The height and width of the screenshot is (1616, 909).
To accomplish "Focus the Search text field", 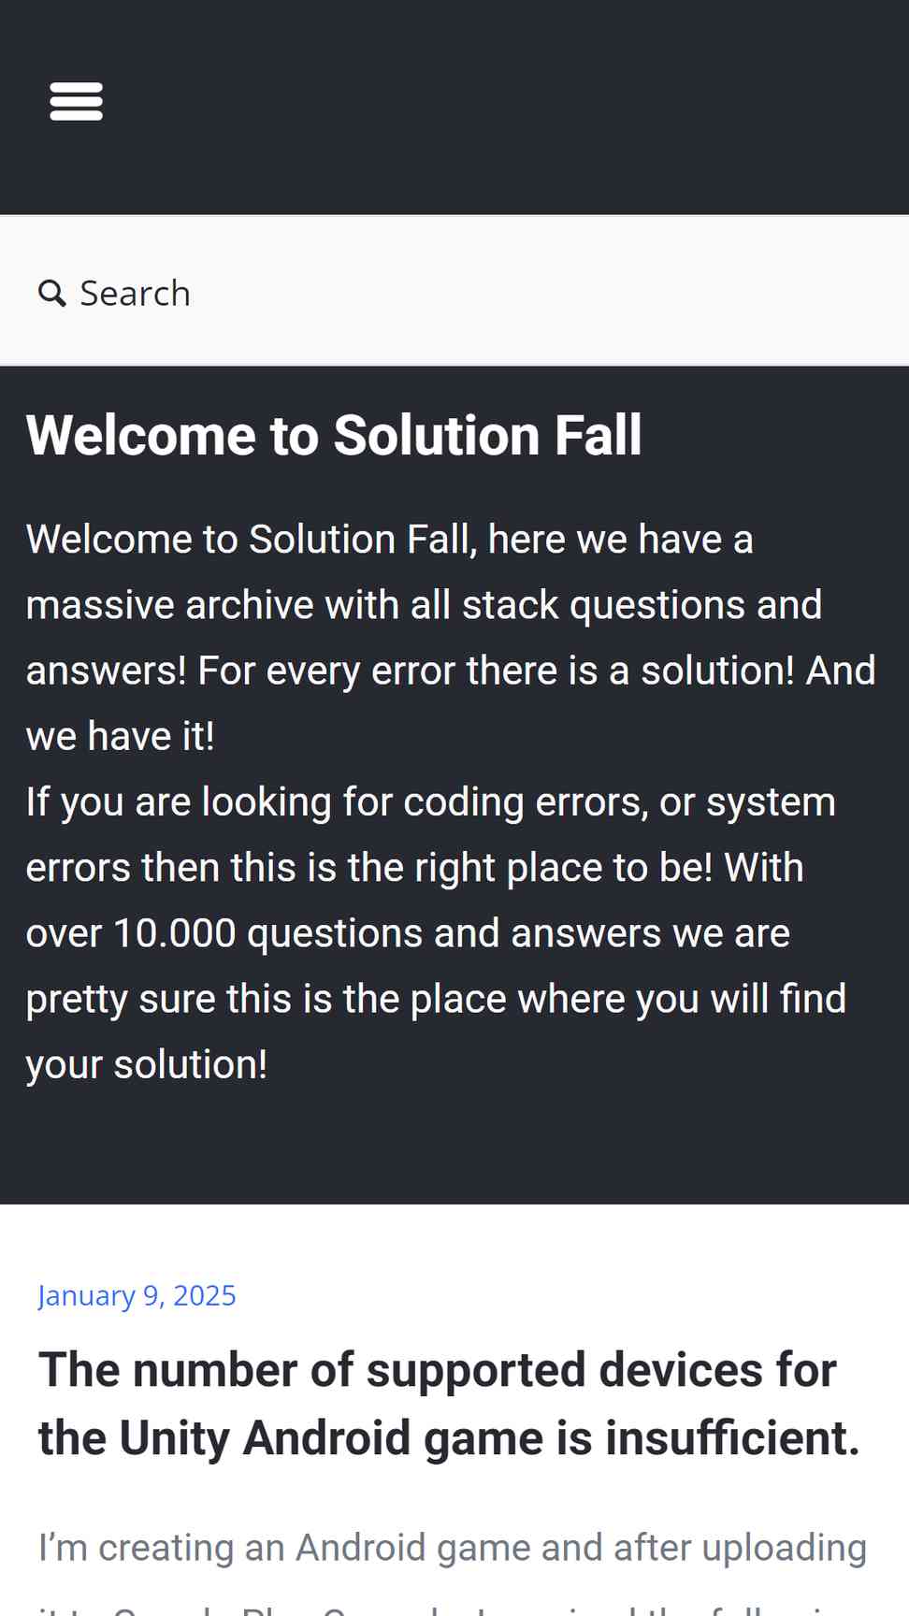I will (x=454, y=293).
